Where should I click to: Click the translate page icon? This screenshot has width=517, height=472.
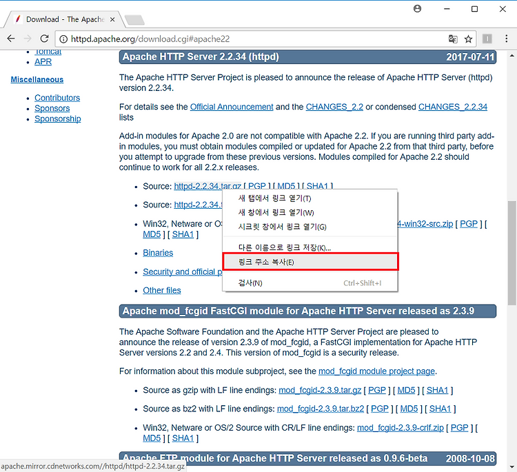tap(453, 39)
